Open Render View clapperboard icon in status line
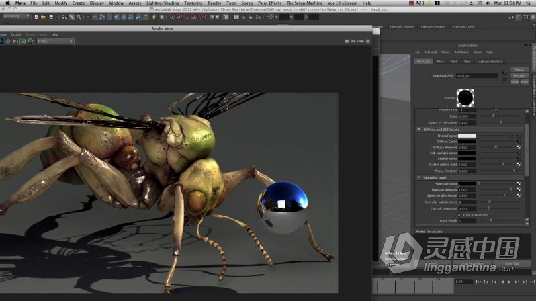This screenshot has height=301, width=536. [236, 17]
